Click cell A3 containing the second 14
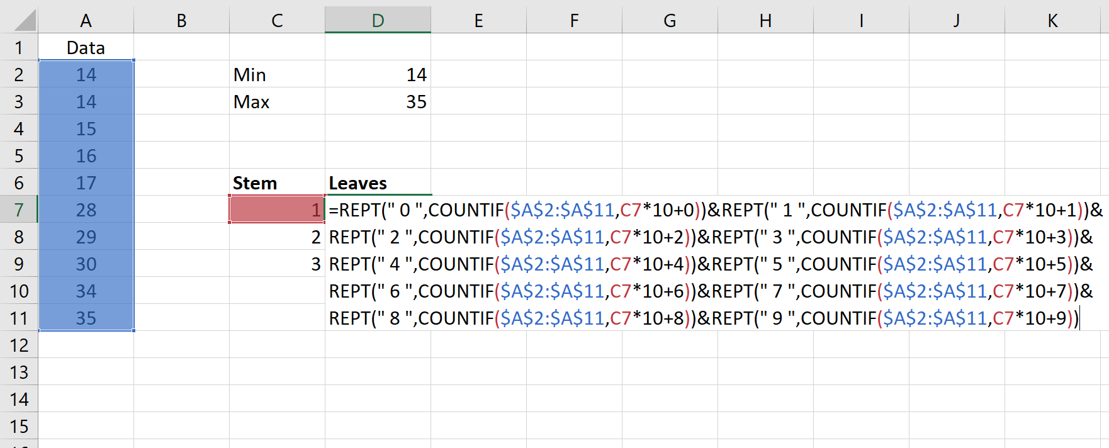This screenshot has height=448, width=1109. (x=86, y=101)
